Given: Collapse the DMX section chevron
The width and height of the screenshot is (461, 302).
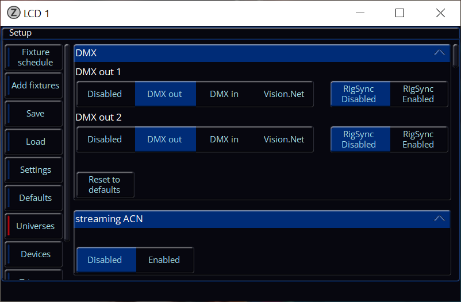Looking at the screenshot, I should click(x=439, y=53).
